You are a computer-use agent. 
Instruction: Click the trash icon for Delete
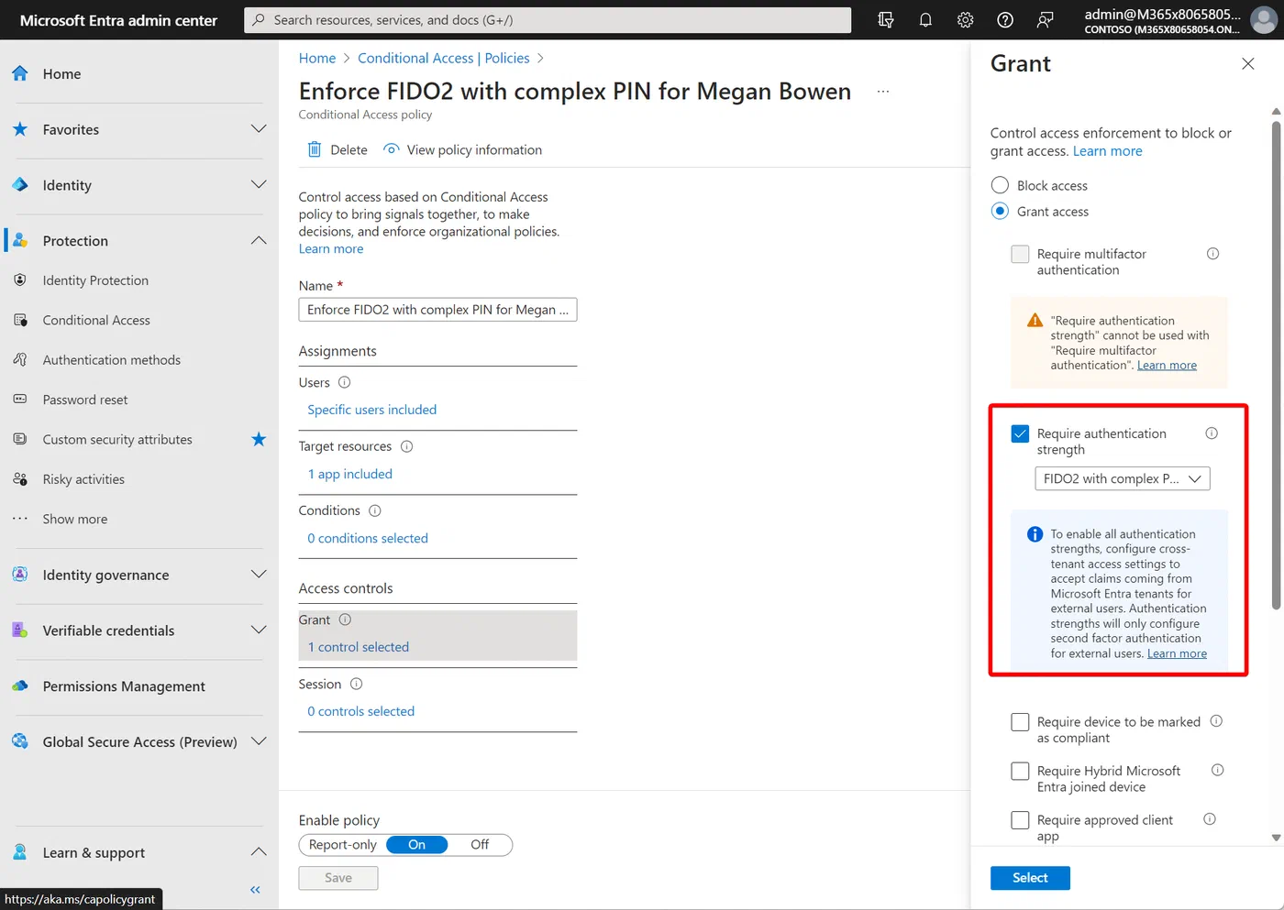pos(315,149)
